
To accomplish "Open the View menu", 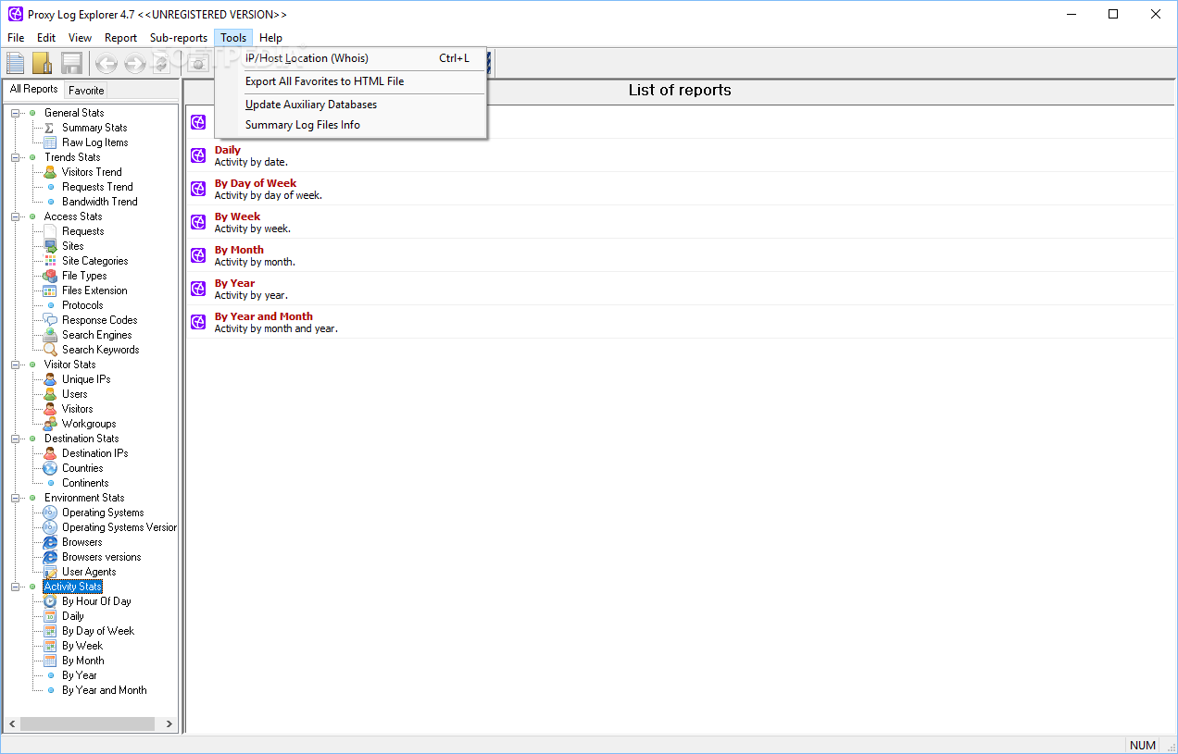I will coord(80,38).
